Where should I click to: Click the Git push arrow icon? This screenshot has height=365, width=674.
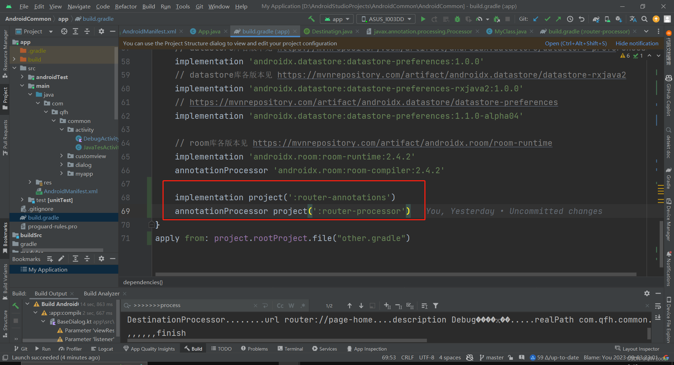(x=559, y=19)
